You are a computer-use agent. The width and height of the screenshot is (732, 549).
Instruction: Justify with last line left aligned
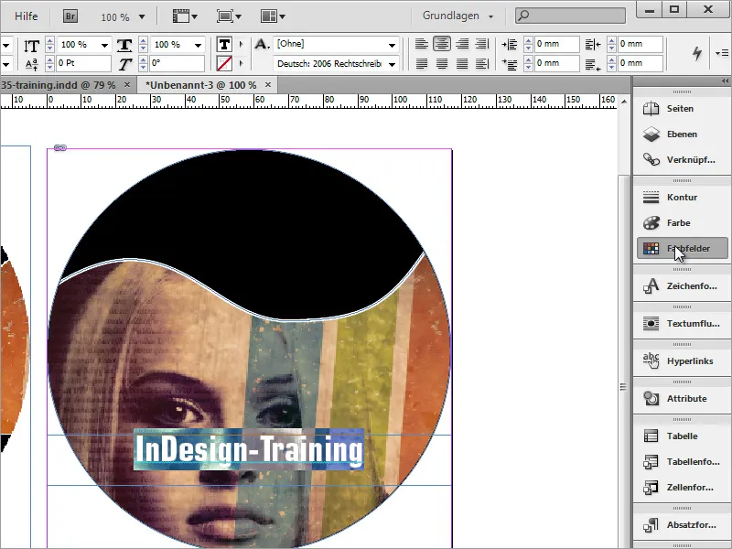tap(422, 63)
